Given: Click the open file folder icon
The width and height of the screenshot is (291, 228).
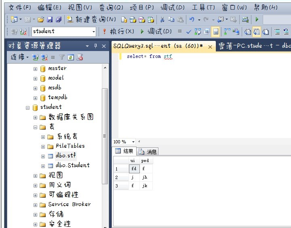Looking at the screenshot, I should (x=41, y=19).
